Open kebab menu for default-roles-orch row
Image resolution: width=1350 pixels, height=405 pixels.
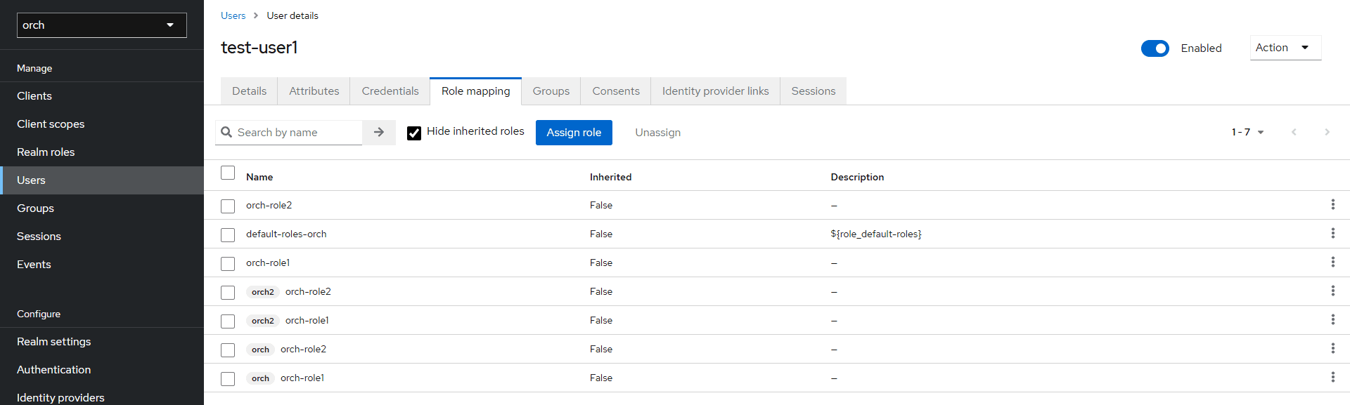tap(1332, 234)
